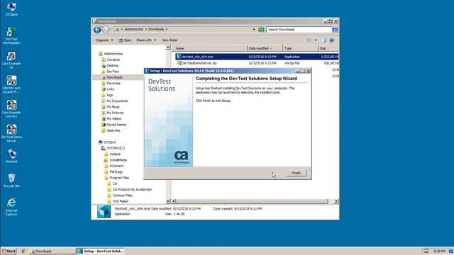This screenshot has width=454, height=255.
Task: Select the DevTest Demo Server desktop icon
Action: pyautogui.click(x=11, y=134)
